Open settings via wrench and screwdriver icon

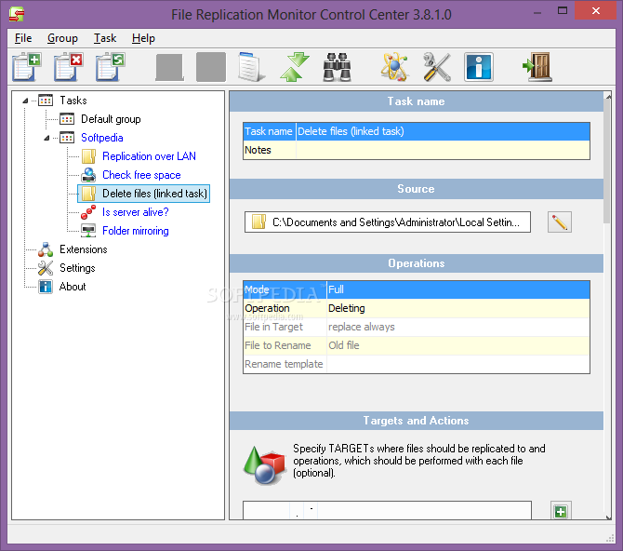point(437,67)
